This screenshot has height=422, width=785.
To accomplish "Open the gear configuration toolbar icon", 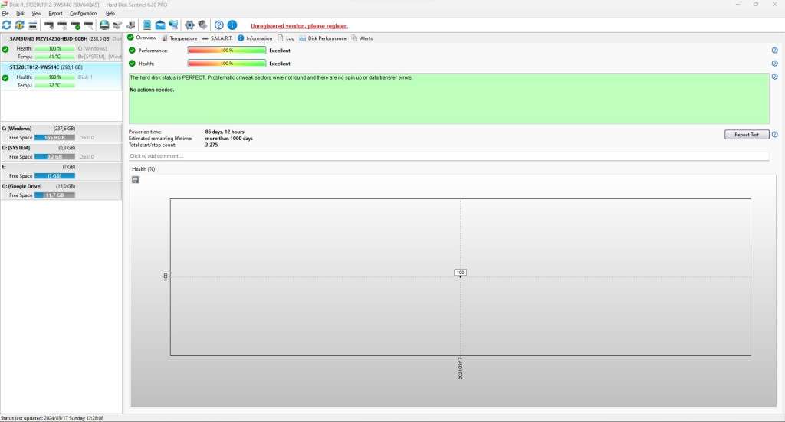I will [x=189, y=25].
